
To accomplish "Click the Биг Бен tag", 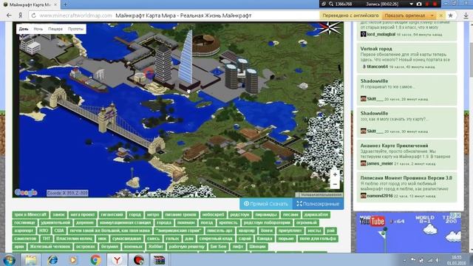I will coord(218,246).
